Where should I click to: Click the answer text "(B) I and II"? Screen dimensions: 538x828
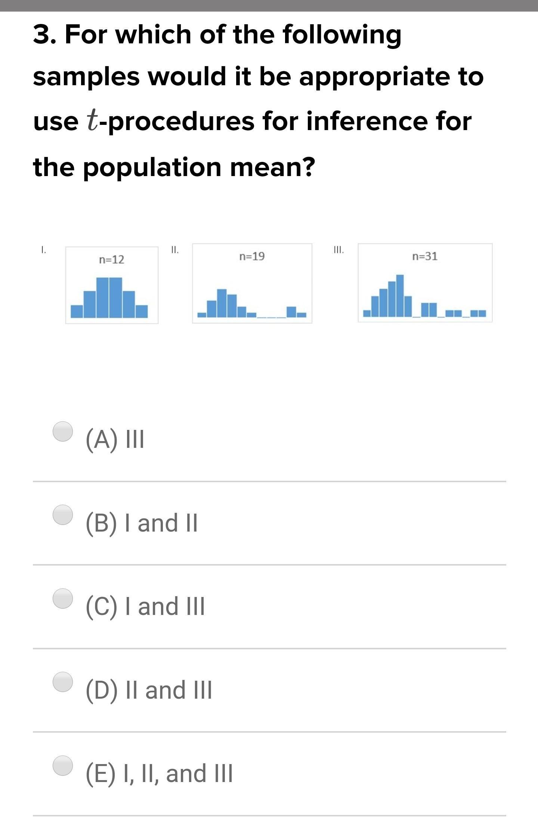click(x=142, y=523)
